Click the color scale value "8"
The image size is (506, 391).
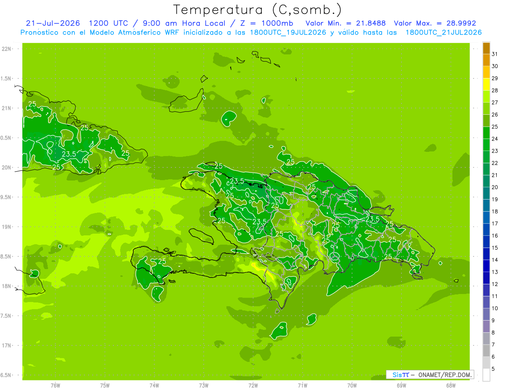(493, 332)
